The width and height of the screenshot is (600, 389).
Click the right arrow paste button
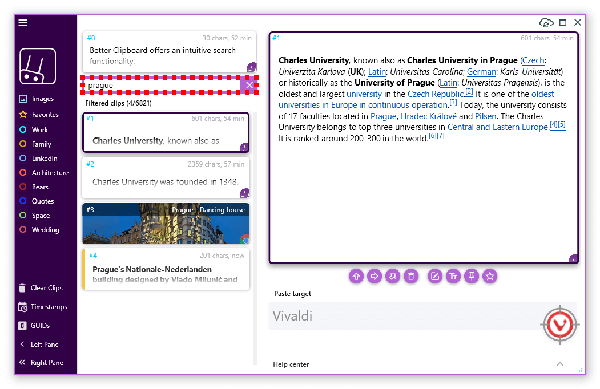375,276
